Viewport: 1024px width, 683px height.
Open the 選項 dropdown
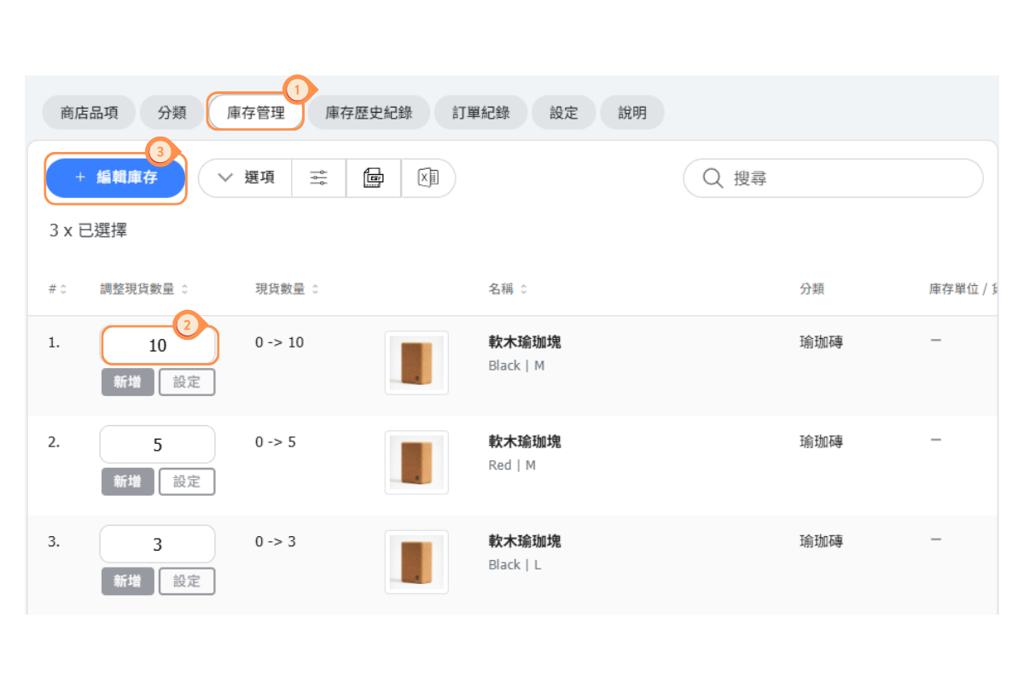(246, 178)
